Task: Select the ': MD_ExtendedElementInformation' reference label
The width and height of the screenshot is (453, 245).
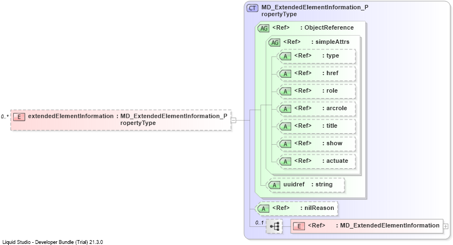Action: (x=388, y=225)
